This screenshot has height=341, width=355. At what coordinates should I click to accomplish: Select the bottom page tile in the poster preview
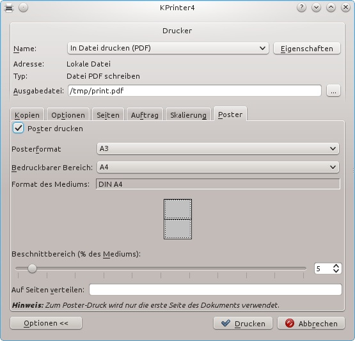pos(178,229)
